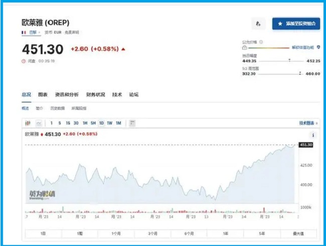Set chart interval to 30 minutes
Viewport: 326px width, 246px height.
coord(76,123)
